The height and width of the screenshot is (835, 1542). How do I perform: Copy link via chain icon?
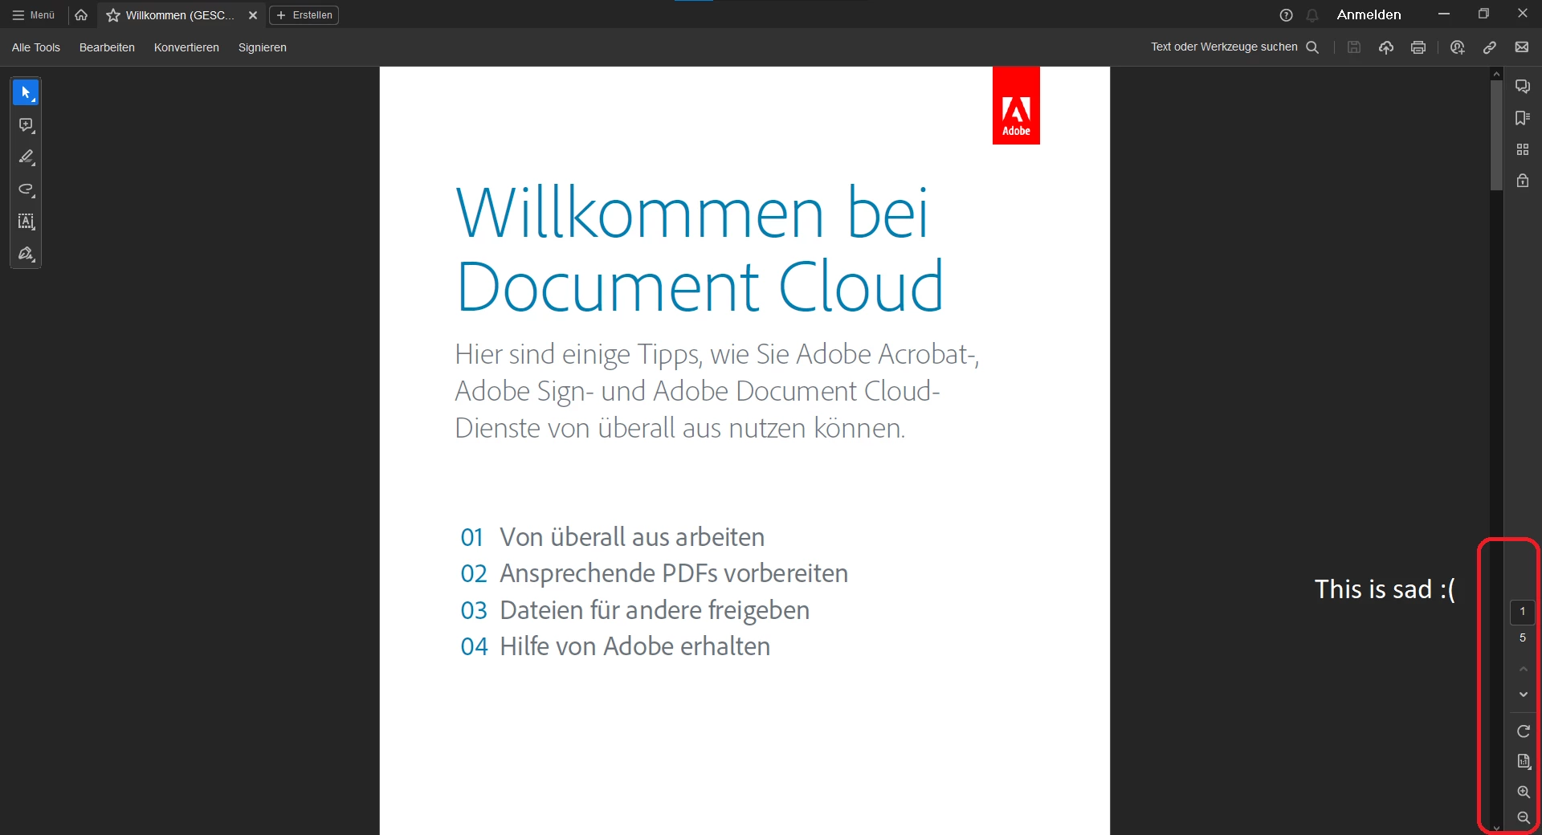pos(1490,47)
